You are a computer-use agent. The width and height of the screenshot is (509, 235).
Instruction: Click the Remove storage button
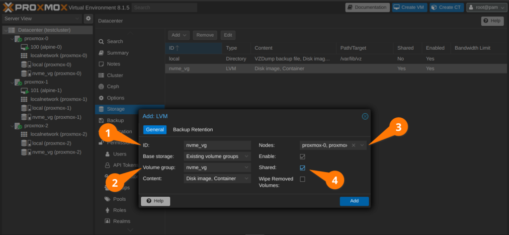(205, 35)
